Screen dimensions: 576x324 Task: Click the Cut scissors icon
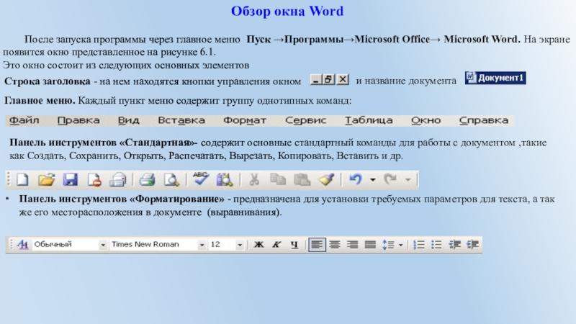(254, 179)
